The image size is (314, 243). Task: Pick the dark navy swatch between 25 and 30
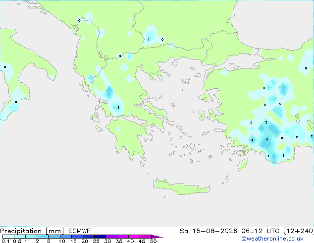pyautogui.click(x=100, y=237)
